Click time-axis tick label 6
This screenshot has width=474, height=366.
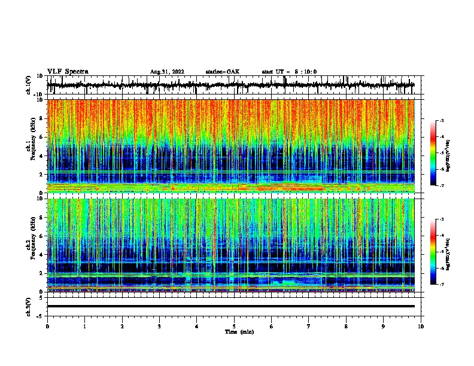click(x=272, y=327)
